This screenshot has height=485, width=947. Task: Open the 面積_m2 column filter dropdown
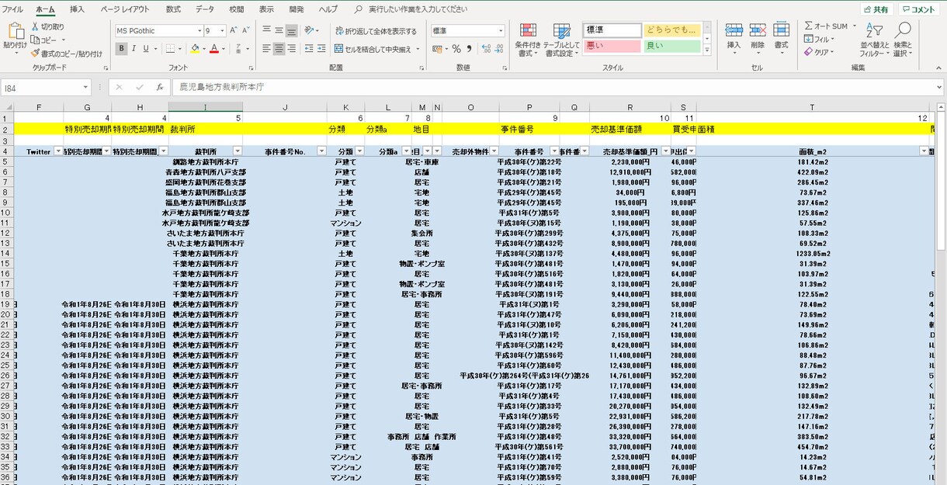(924, 151)
